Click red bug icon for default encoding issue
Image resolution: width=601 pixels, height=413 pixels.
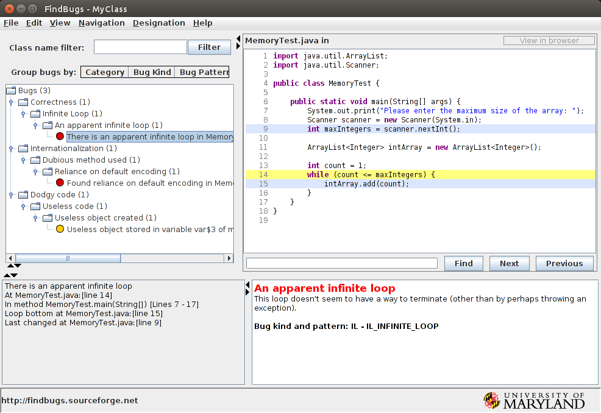click(60, 183)
